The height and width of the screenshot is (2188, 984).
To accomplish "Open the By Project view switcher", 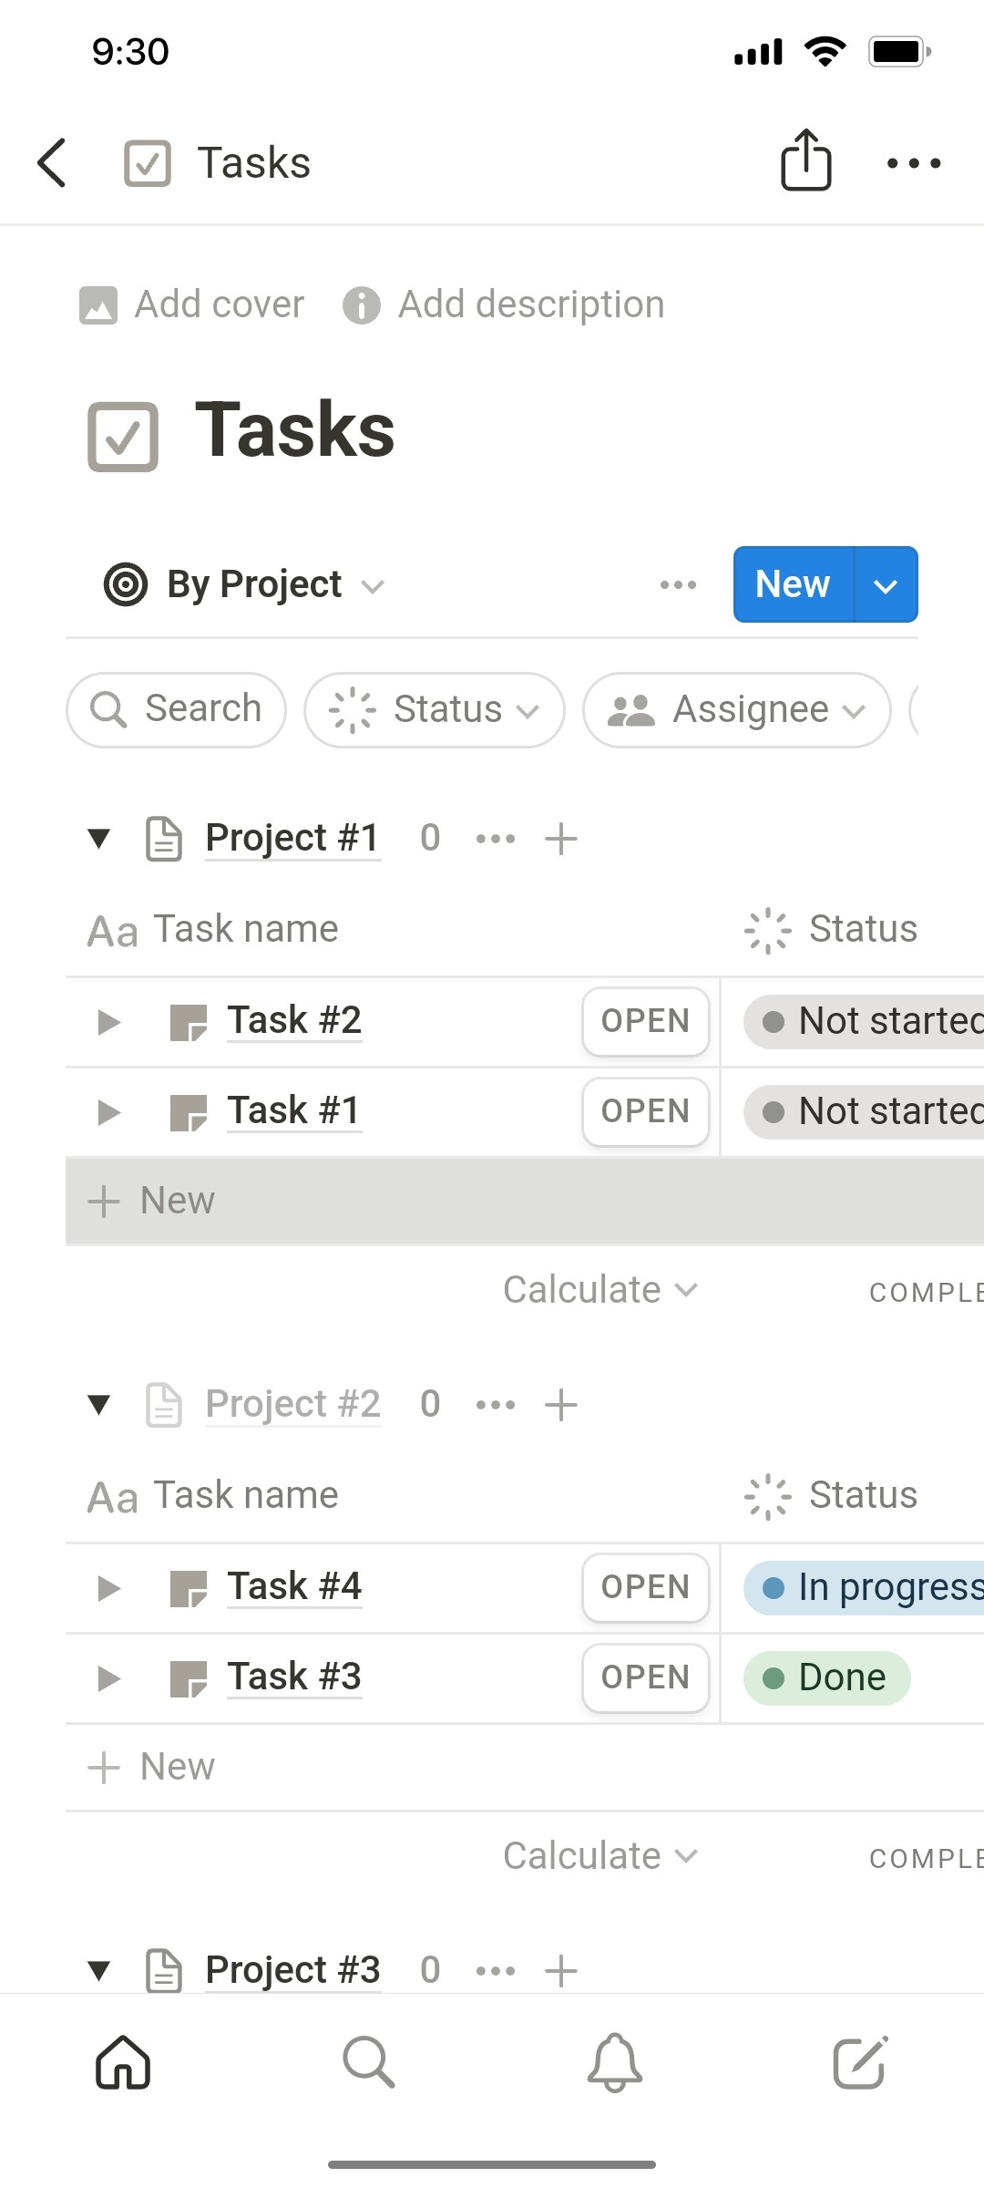I will pos(244,584).
